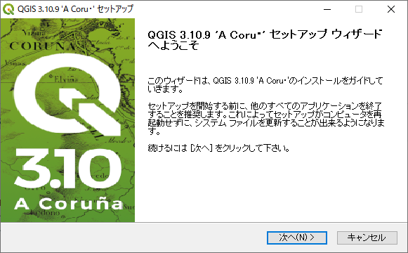Click the blank white area below the instructions
Image resolution: width=408 pixels, height=253 pixels.
click(x=270, y=188)
